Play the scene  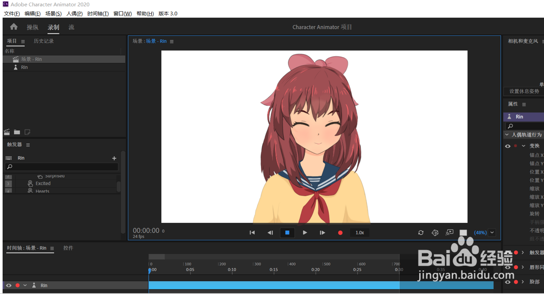pyautogui.click(x=305, y=233)
